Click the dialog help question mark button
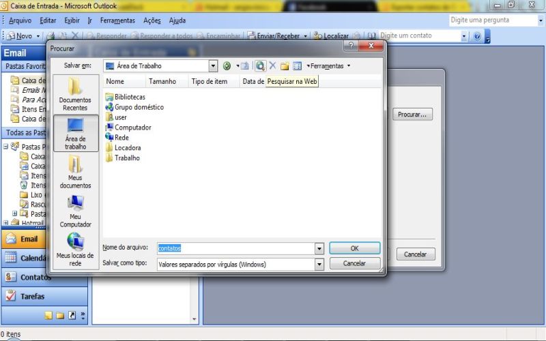 pos(351,46)
